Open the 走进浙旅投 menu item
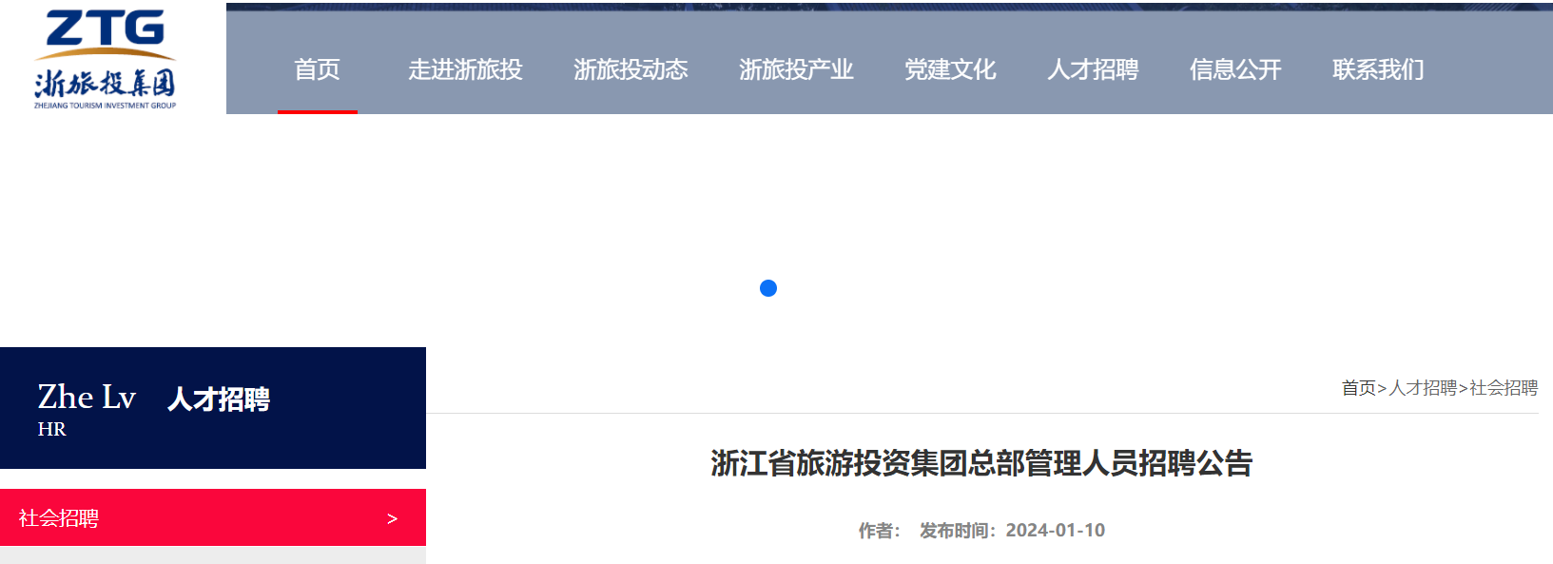1553x564 pixels. tap(466, 69)
